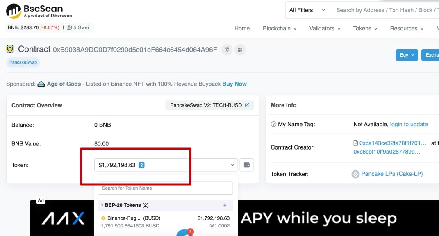Go to the Home menu item
The width and height of the screenshot is (439, 236).
[242, 28]
